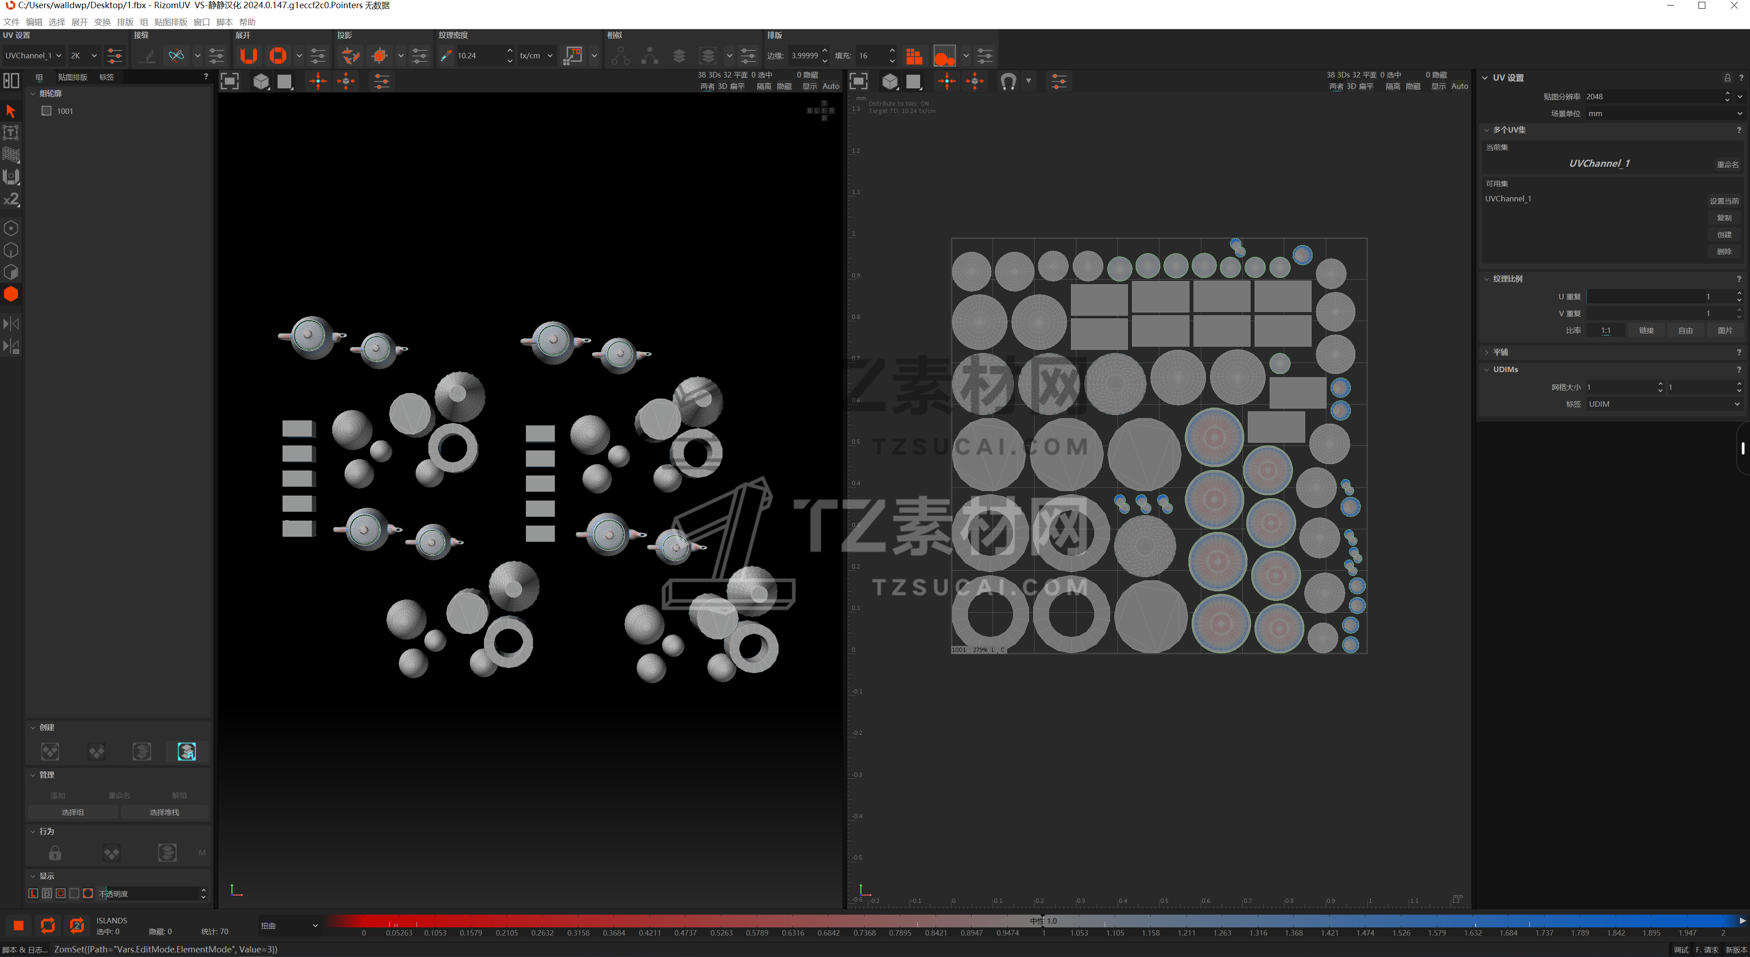Click the orange stop square icon in bottom bar
Image resolution: width=1750 pixels, height=957 pixels.
18,925
